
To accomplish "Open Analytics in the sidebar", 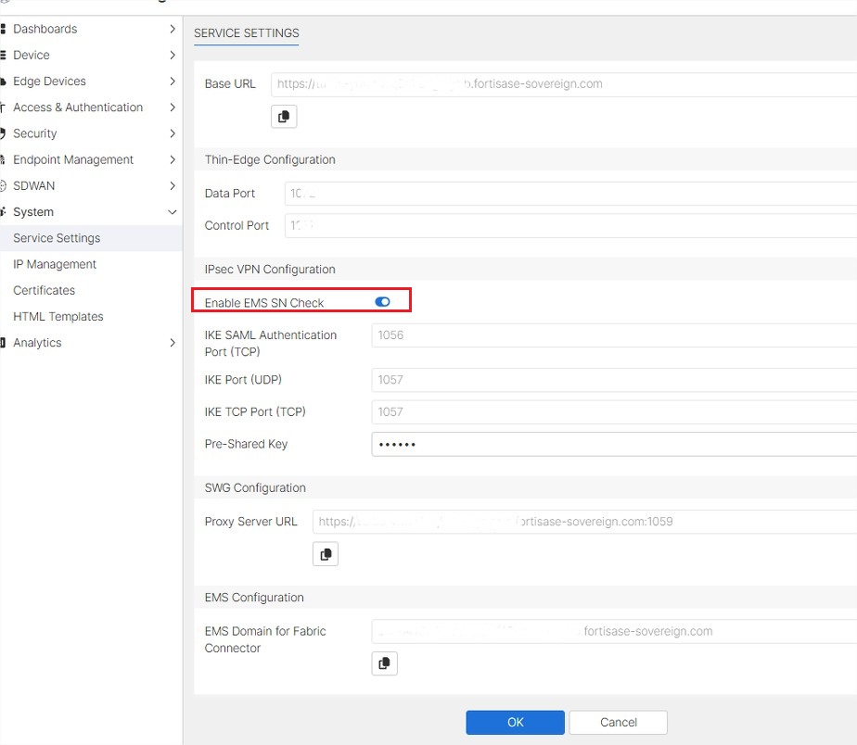I will (x=37, y=343).
